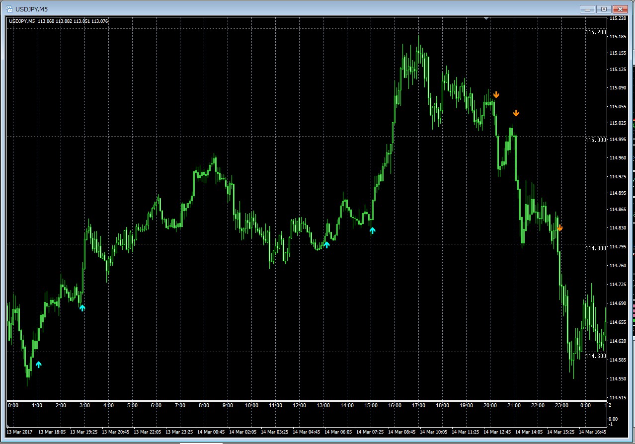The image size is (635, 444).
Task: Select the cyan up arrow near 1:00
Action: coord(38,365)
